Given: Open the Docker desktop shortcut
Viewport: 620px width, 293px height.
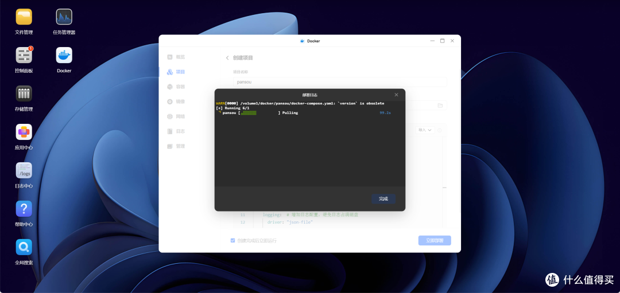Looking at the screenshot, I should pos(64,55).
